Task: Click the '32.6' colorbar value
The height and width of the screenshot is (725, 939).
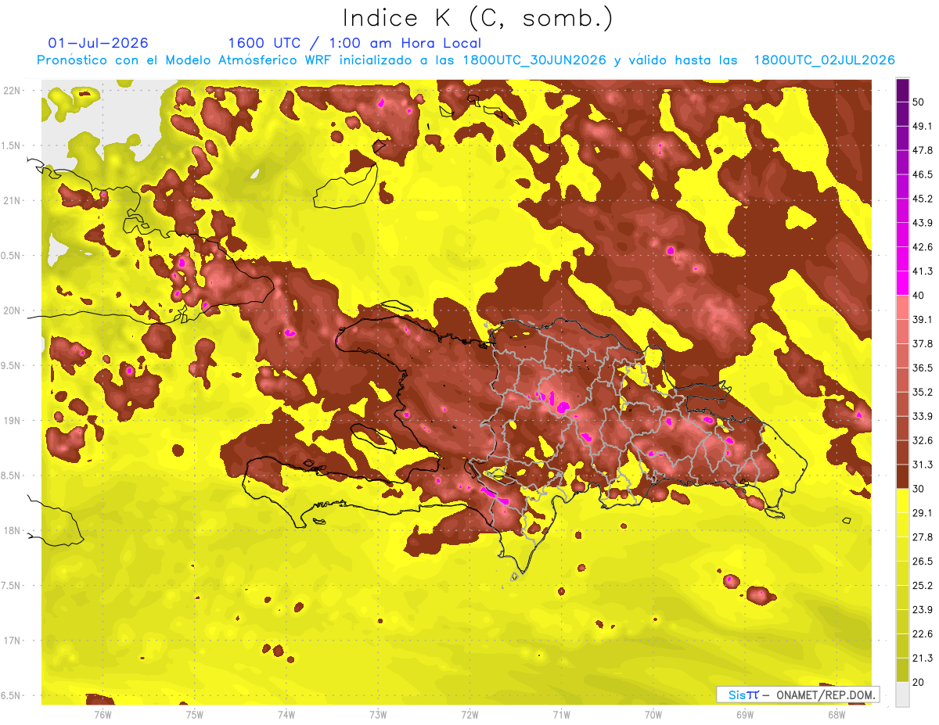Action: point(923,440)
